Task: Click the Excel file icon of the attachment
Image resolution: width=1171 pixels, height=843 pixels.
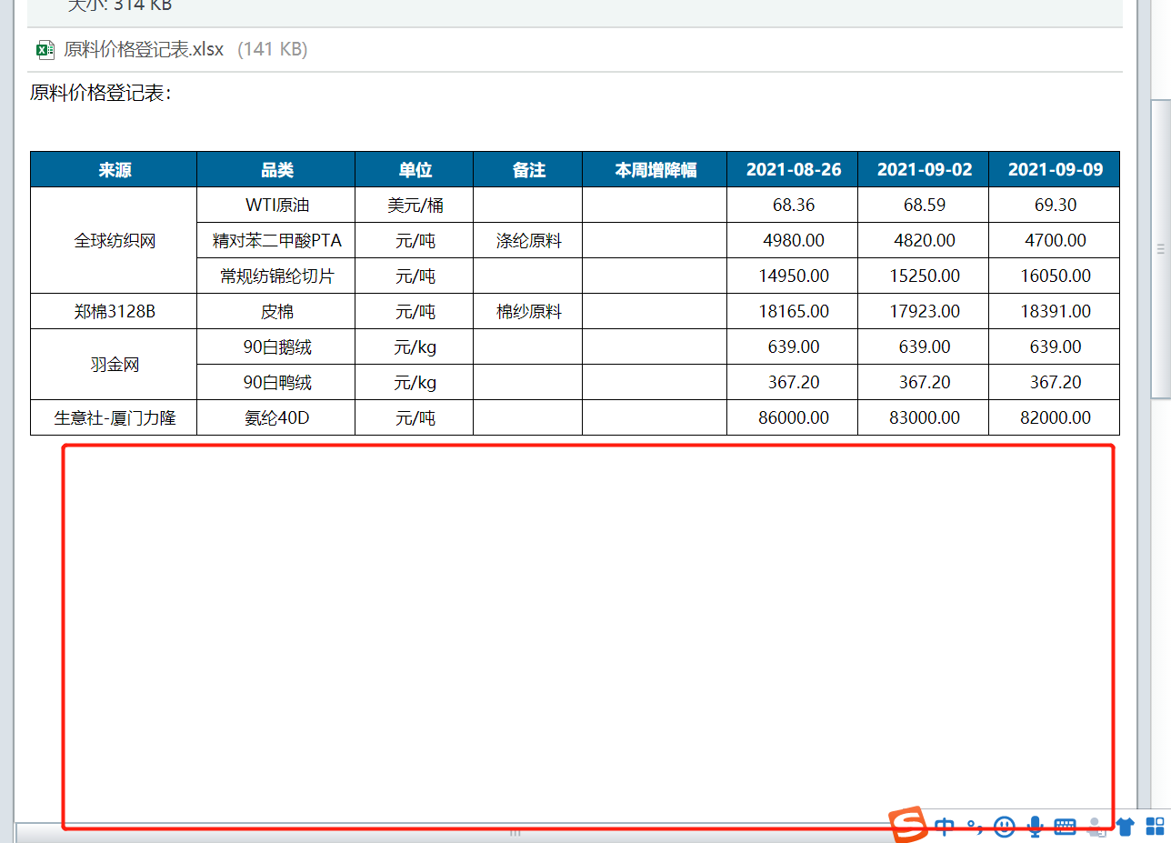Action: click(45, 50)
